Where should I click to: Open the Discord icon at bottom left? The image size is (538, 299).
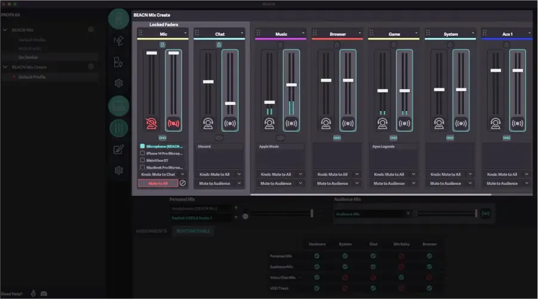[x=44, y=294]
